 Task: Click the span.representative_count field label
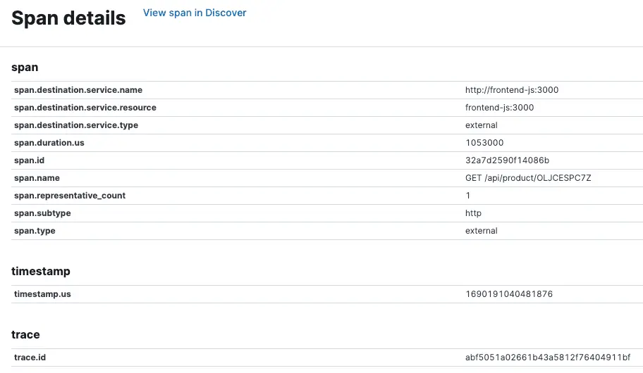[x=70, y=196]
